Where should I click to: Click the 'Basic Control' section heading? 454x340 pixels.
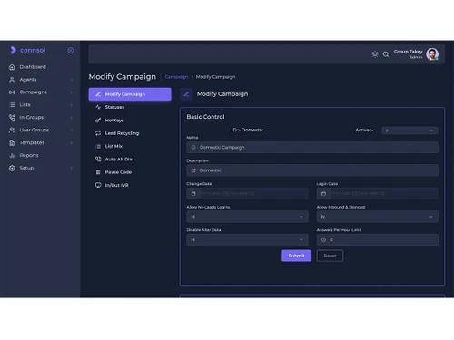(205, 117)
